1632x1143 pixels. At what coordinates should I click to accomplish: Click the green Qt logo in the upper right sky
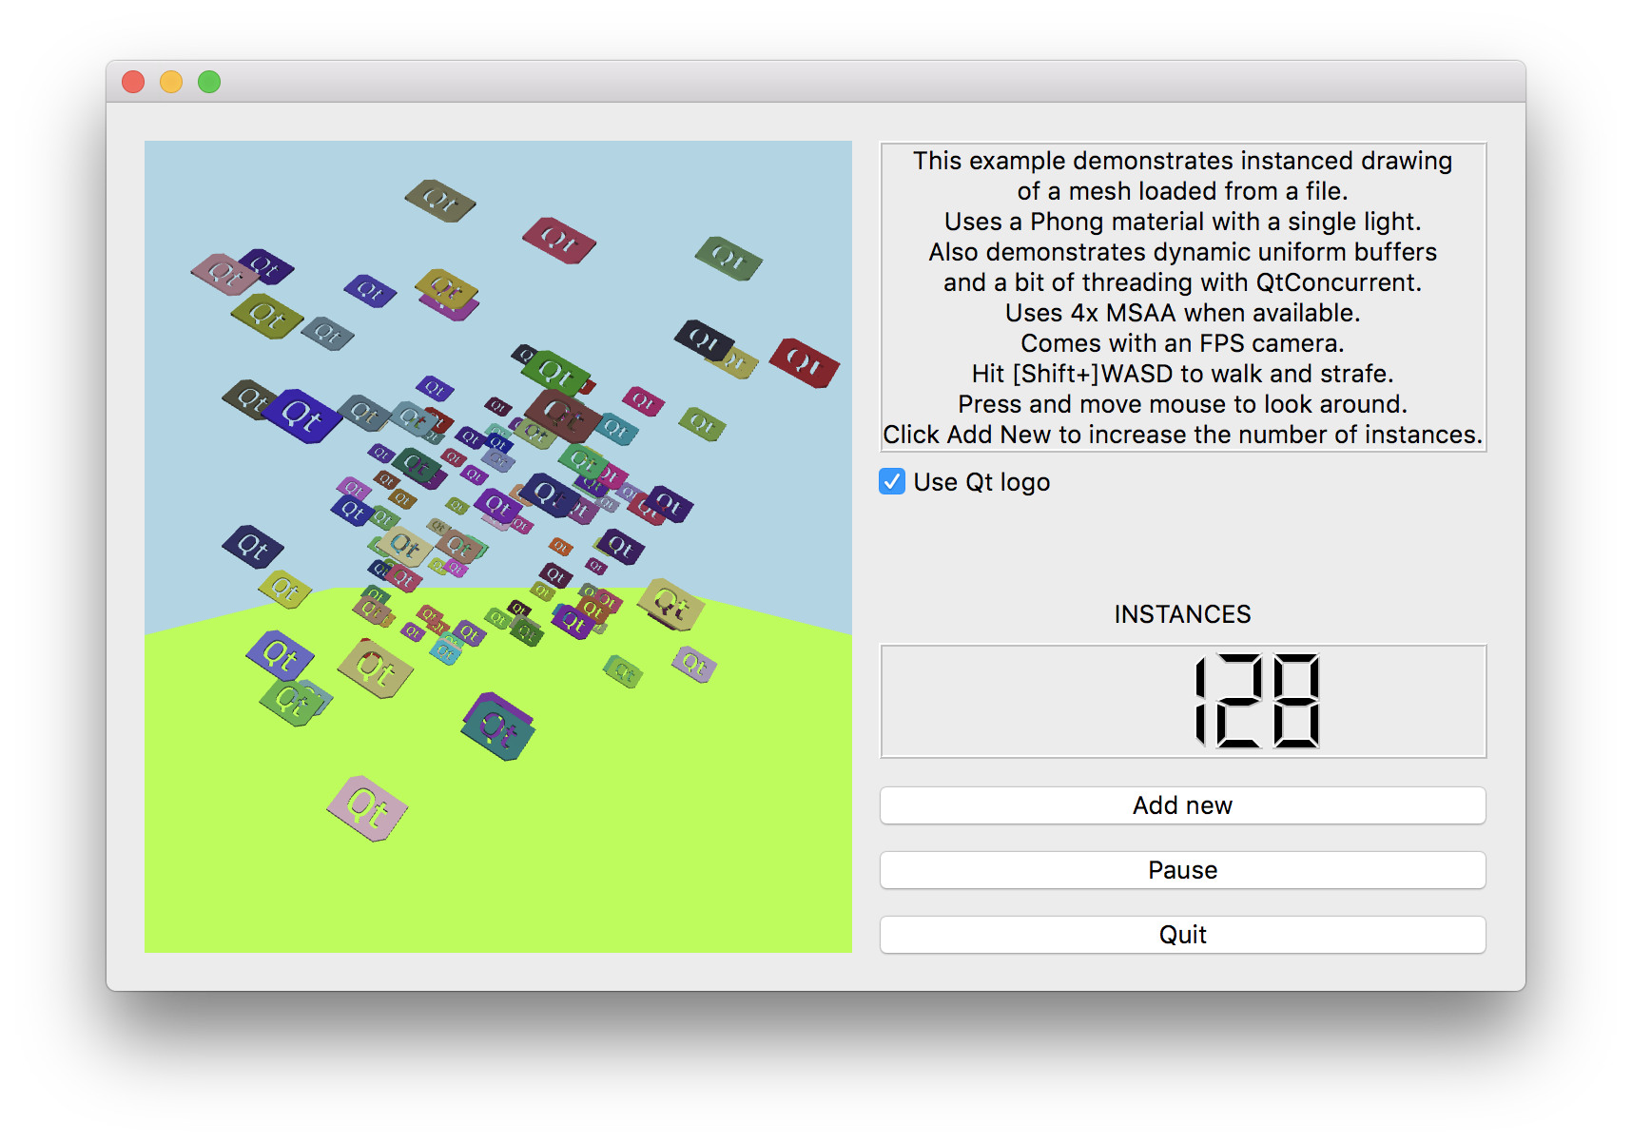pos(729,258)
